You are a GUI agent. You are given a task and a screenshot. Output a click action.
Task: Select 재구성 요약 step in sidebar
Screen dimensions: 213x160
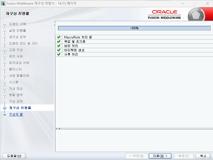click(18, 37)
